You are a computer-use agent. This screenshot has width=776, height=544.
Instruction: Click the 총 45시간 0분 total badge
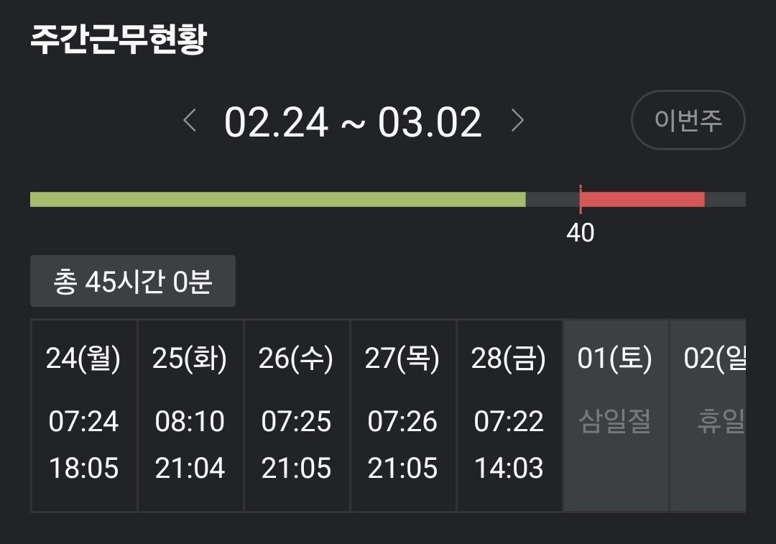(133, 282)
